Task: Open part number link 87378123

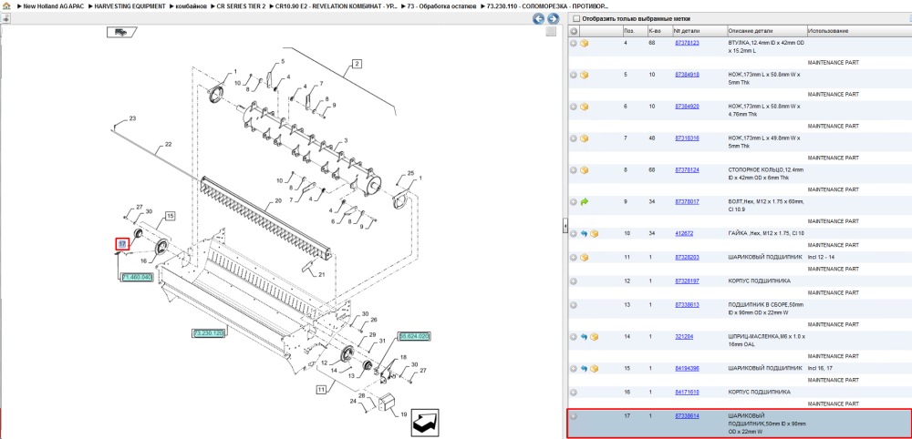Action: point(687,43)
